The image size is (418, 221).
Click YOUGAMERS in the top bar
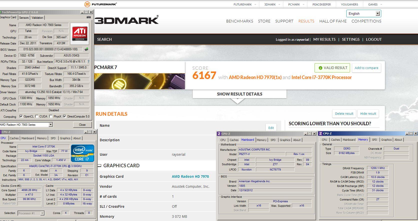[x=349, y=4]
